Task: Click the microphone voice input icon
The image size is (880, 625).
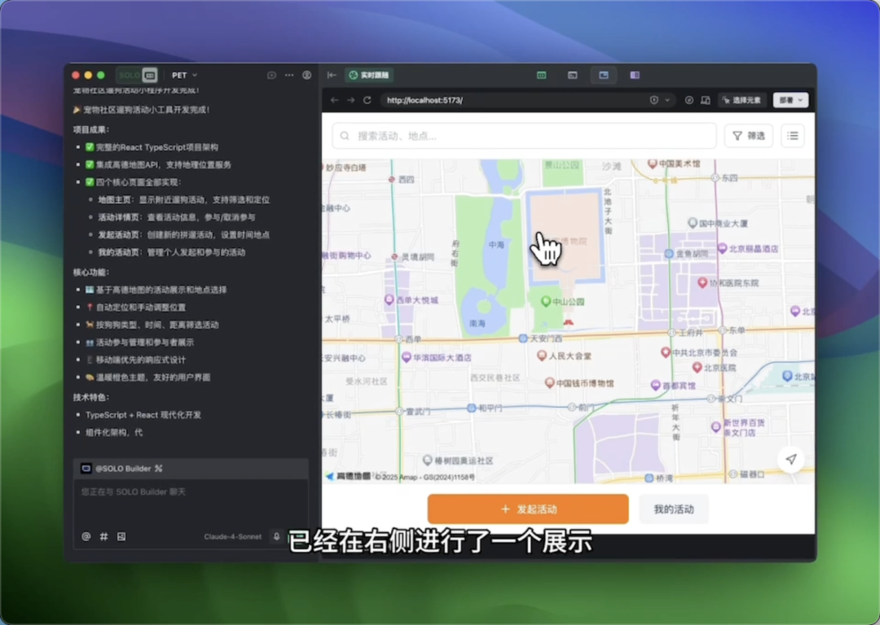Action: tap(277, 536)
